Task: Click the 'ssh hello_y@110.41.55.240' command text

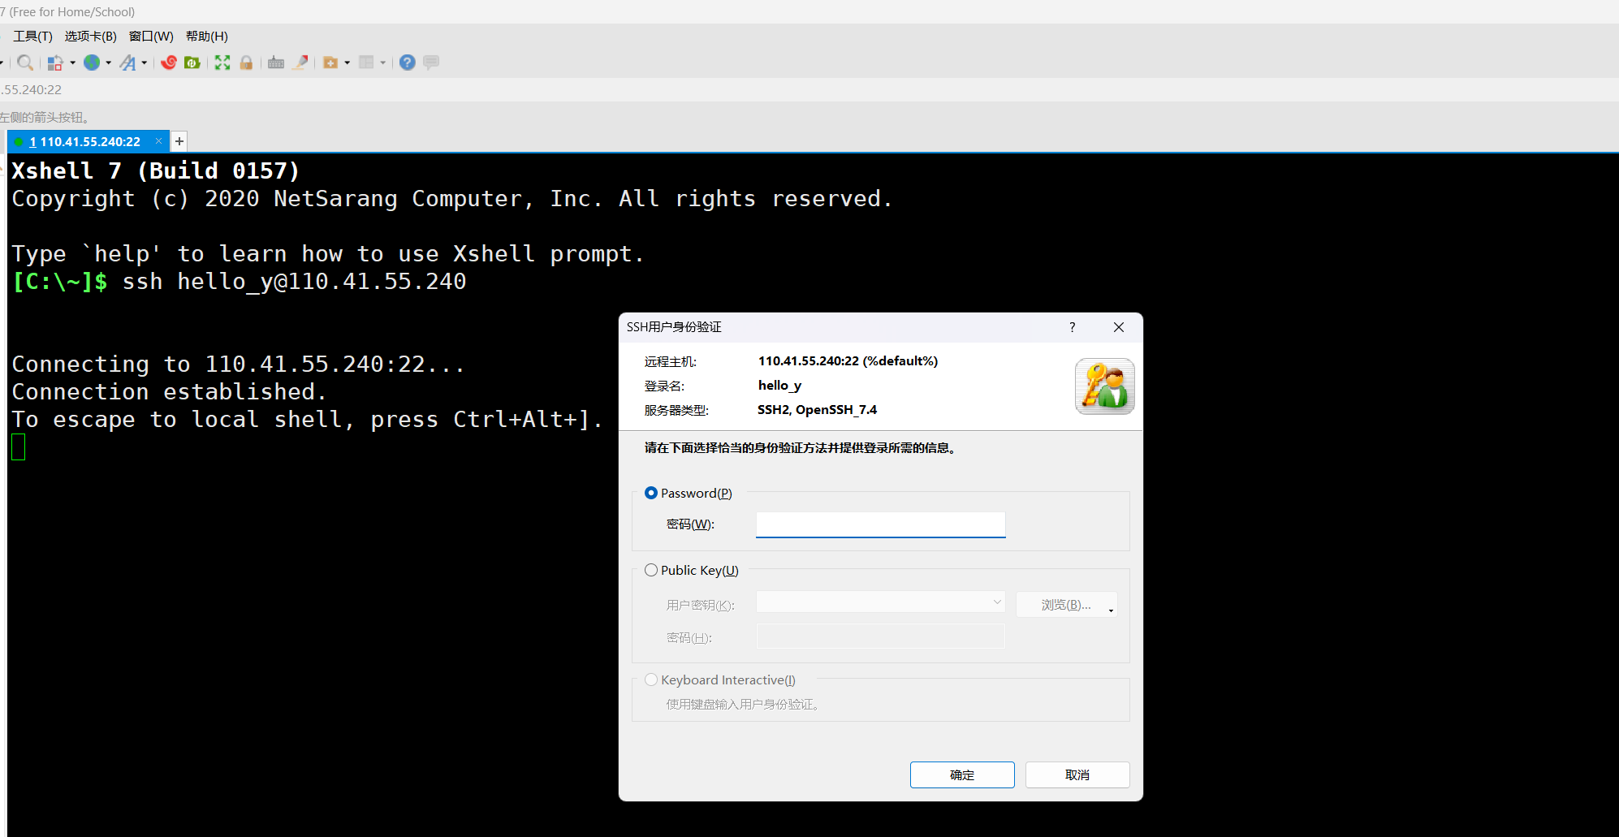Action: (295, 282)
